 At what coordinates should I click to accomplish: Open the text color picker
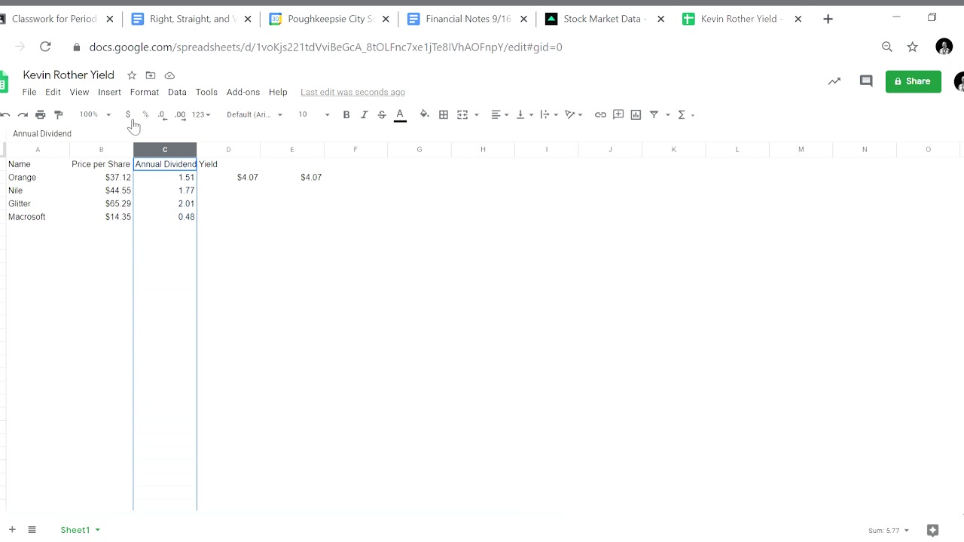coord(400,114)
